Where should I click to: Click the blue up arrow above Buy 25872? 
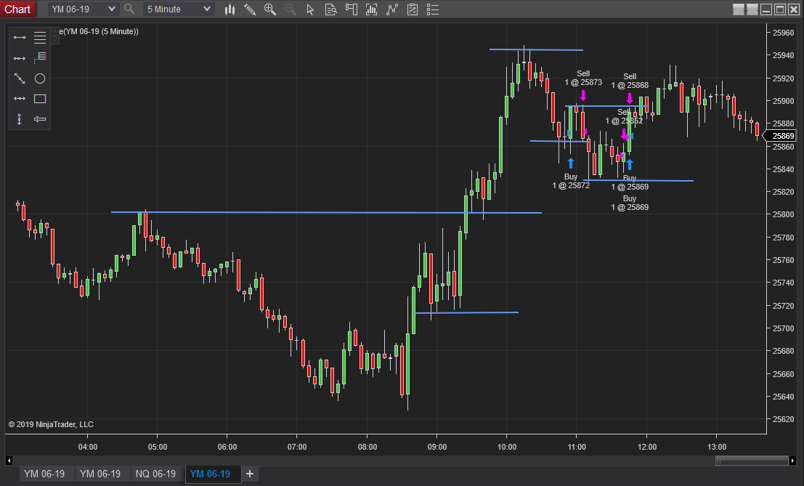point(571,163)
